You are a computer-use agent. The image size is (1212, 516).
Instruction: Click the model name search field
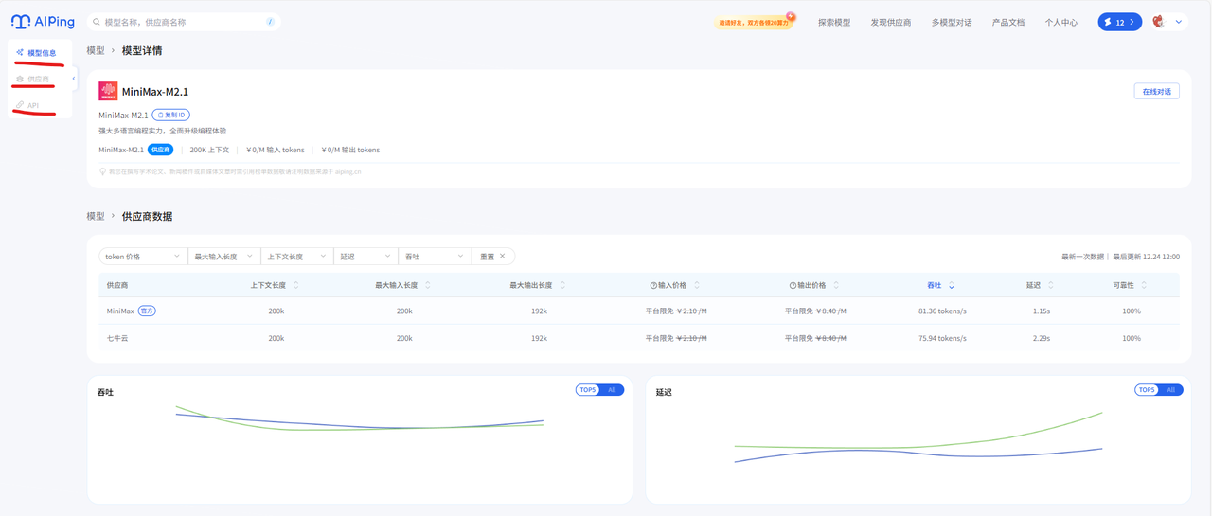pyautogui.click(x=184, y=22)
